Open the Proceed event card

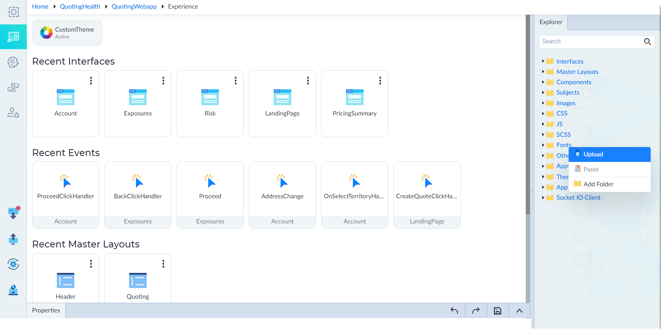coord(210,195)
